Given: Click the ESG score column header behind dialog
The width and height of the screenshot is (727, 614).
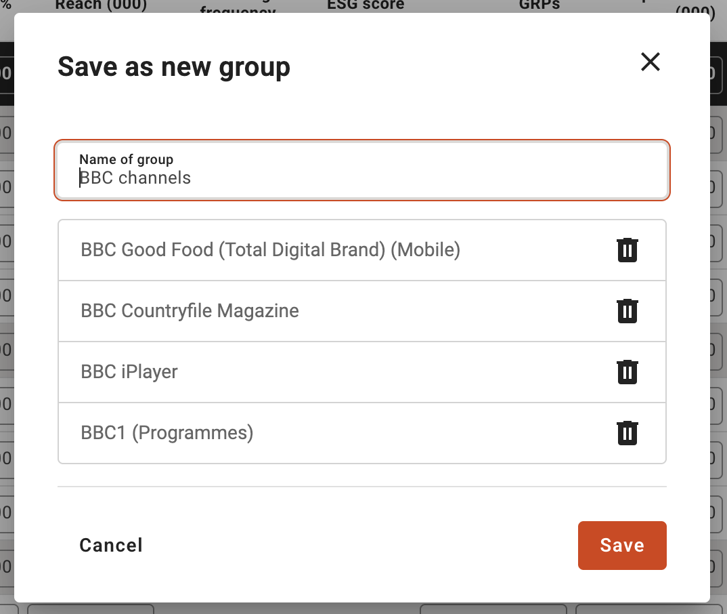Looking at the screenshot, I should point(366,5).
